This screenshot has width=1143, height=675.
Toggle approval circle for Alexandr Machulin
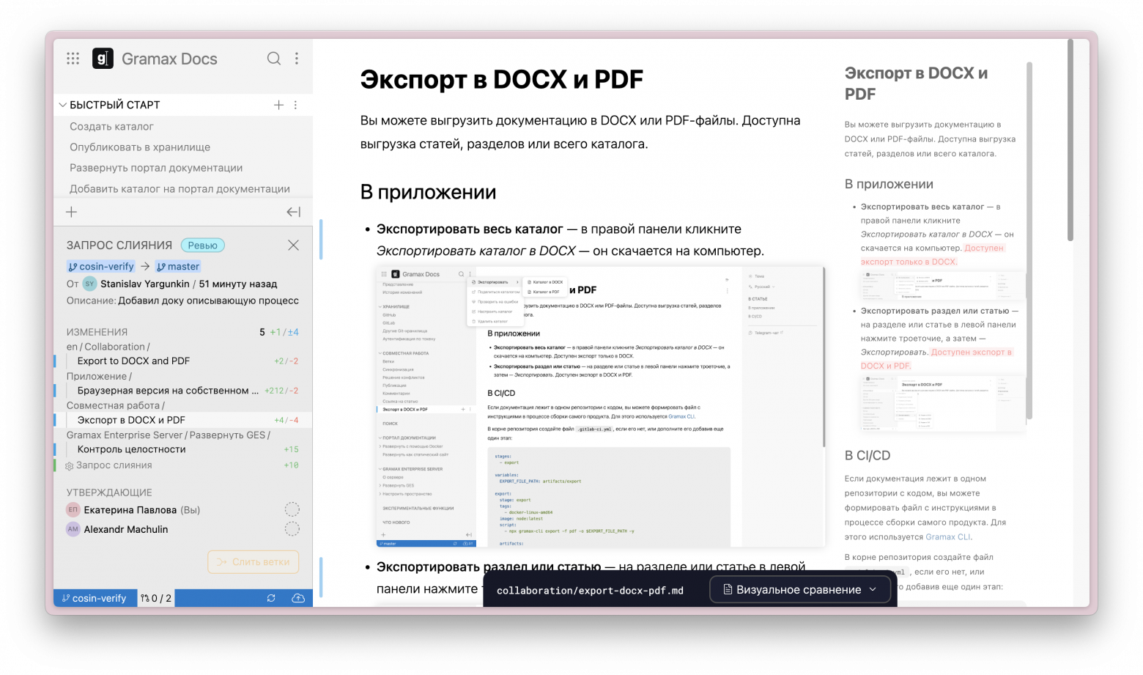point(292,529)
